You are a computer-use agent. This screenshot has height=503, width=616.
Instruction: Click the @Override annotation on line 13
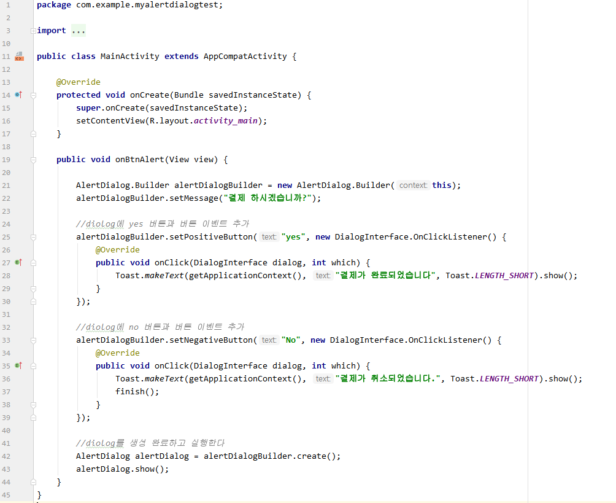click(78, 82)
